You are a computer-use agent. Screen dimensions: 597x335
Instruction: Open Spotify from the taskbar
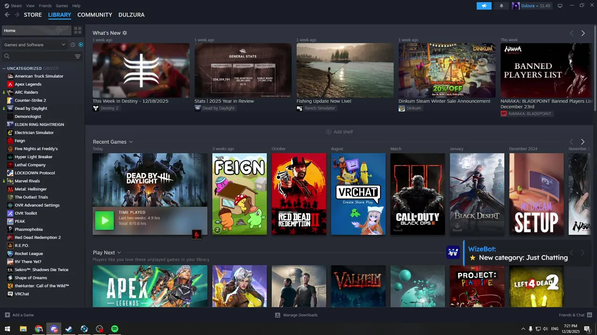(x=115, y=329)
